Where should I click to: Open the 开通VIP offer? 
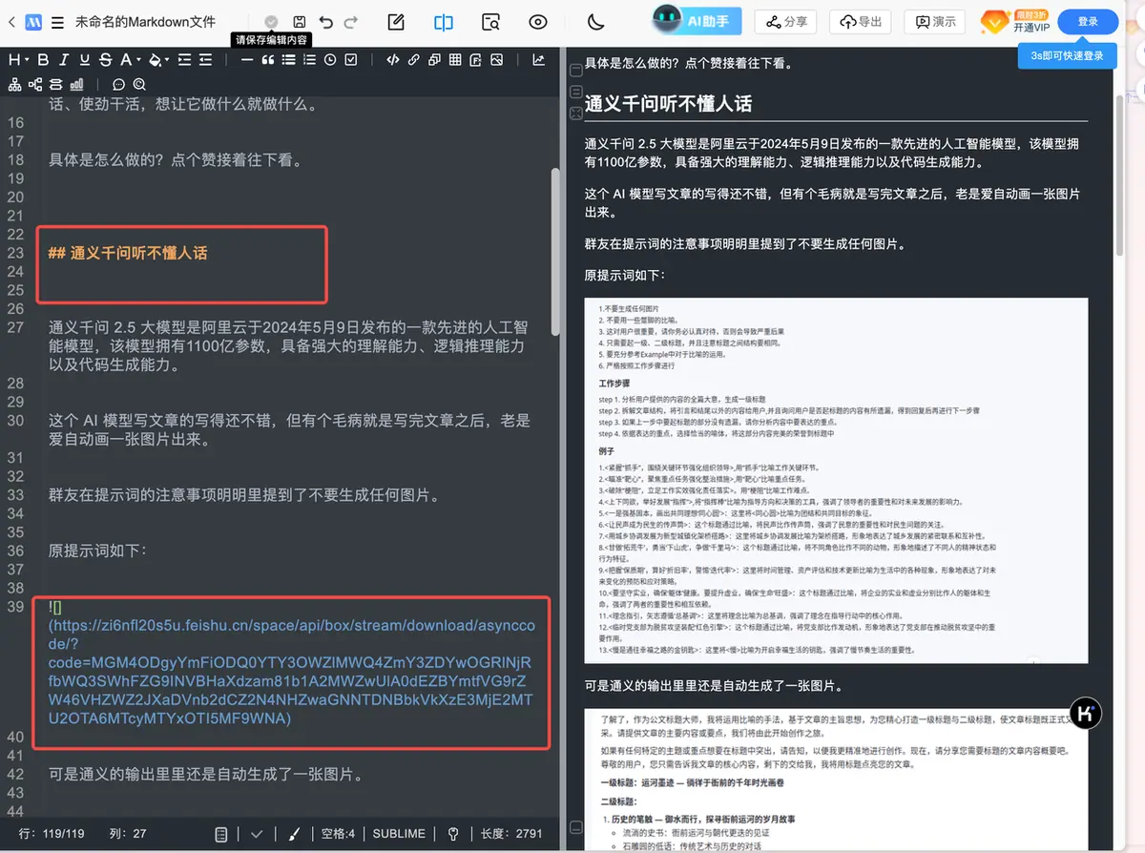pyautogui.click(x=1016, y=22)
